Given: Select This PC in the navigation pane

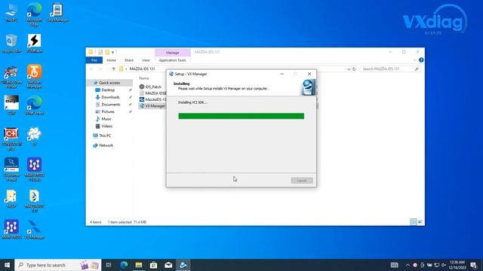Looking at the screenshot, I should pos(105,135).
